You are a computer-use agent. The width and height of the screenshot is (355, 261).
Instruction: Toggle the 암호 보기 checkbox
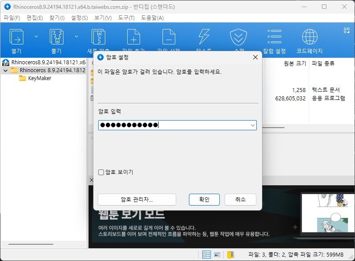pyautogui.click(x=101, y=173)
